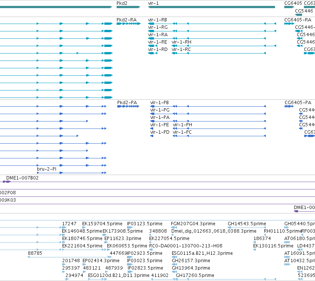Select the vir-1-PE protein label

click(160, 125)
